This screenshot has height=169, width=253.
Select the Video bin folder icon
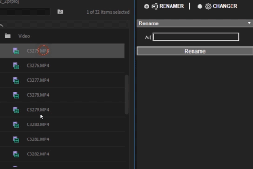[x=7, y=36]
